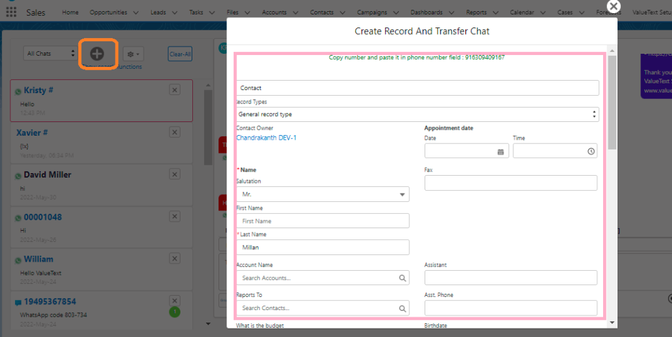Click the calendar icon in Date field

point(501,151)
